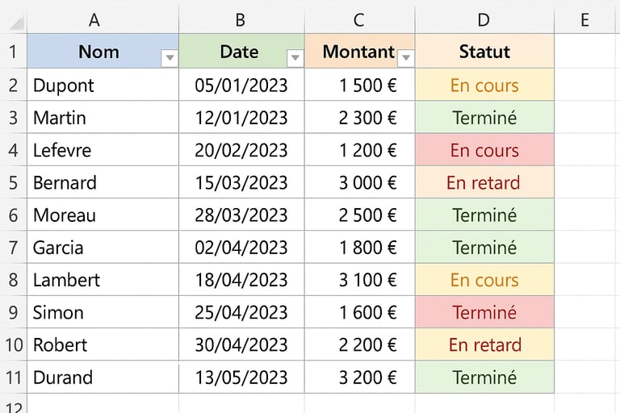This screenshot has width=620, height=413.
Task: Select row 11 header
Action: pos(14,378)
